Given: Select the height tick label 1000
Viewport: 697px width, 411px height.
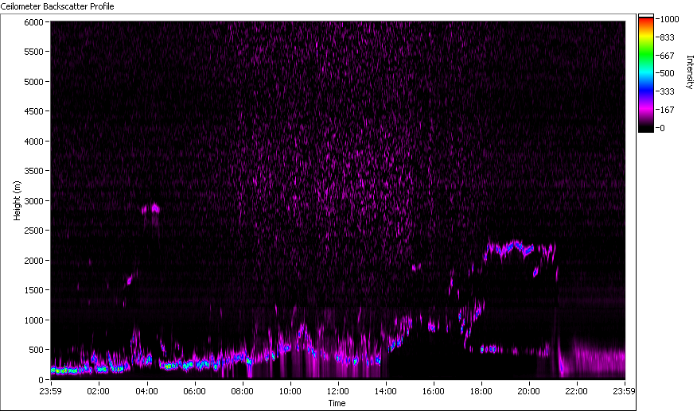Looking at the screenshot, I should click(x=33, y=320).
